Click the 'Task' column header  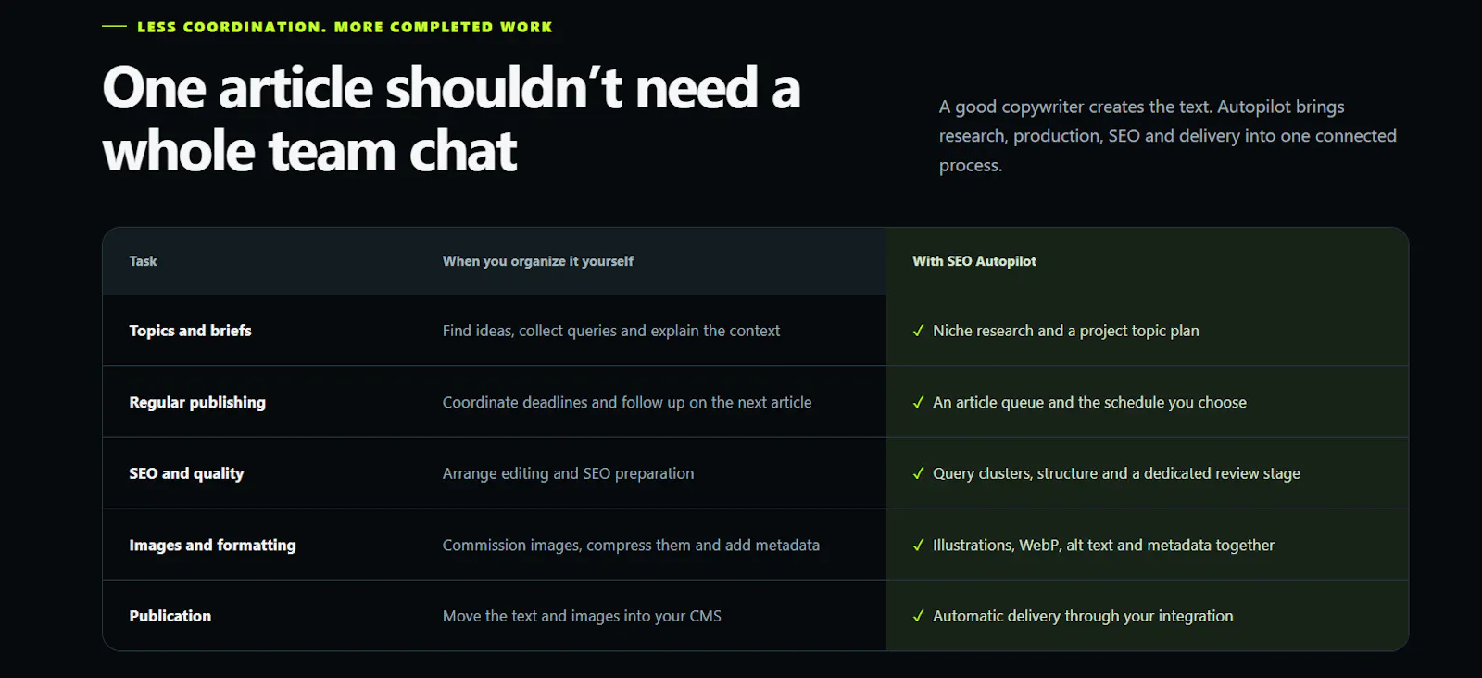pyautogui.click(x=143, y=261)
